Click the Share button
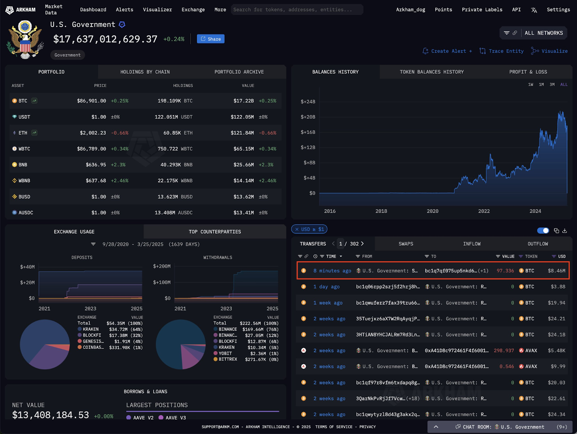 [210, 39]
